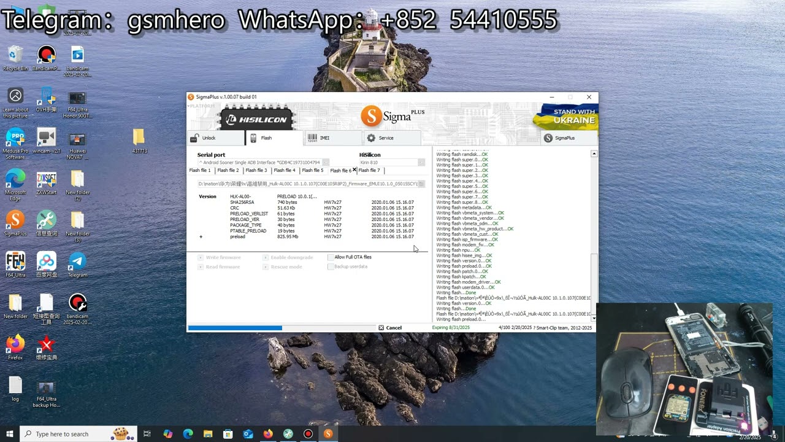Click the Windows Start button
This screenshot has width=785, height=442.
click(x=9, y=434)
